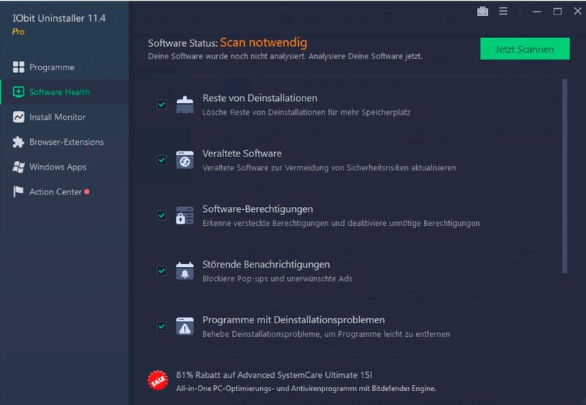Viewport: 586px width, 405px height.
Task: Click "Blockiere Pop-ups und unerwünschte Ads" description
Action: [x=277, y=279]
